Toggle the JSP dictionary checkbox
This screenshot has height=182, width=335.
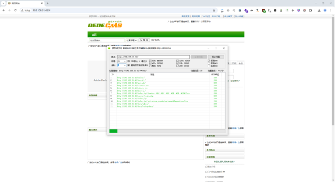pyautogui.click(x=177, y=66)
